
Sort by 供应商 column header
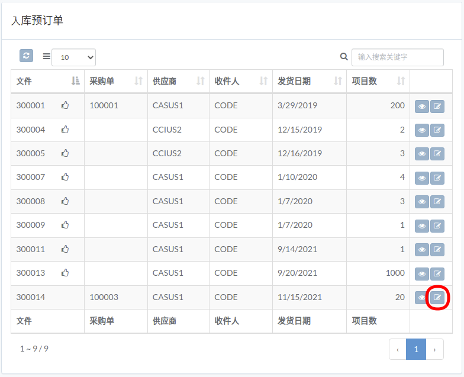tap(179, 81)
